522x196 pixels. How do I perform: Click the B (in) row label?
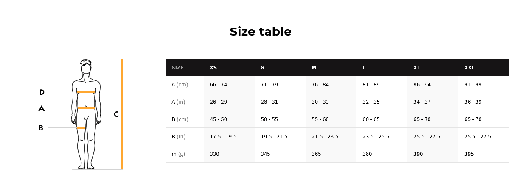[179, 137]
